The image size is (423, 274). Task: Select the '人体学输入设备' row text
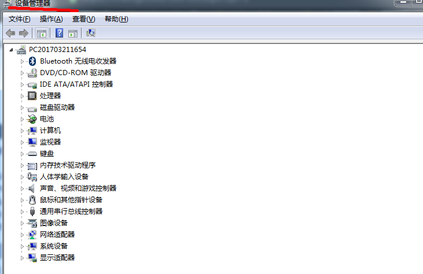click(x=64, y=177)
